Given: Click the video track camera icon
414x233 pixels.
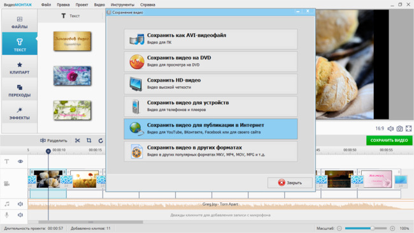Looking at the screenshot, I should (7, 183).
